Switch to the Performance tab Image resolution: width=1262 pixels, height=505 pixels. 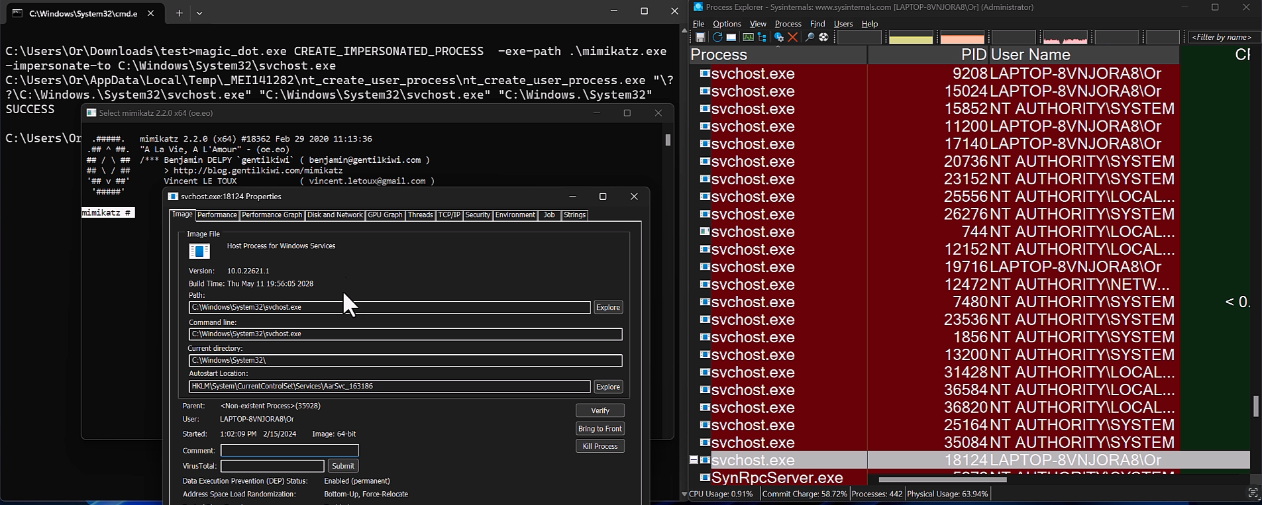point(217,215)
